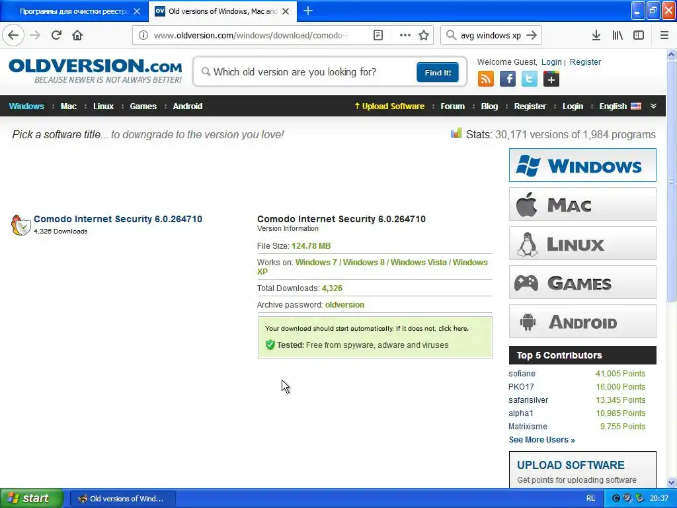Open Android in the black navigation bar
The width and height of the screenshot is (677, 508).
(188, 106)
